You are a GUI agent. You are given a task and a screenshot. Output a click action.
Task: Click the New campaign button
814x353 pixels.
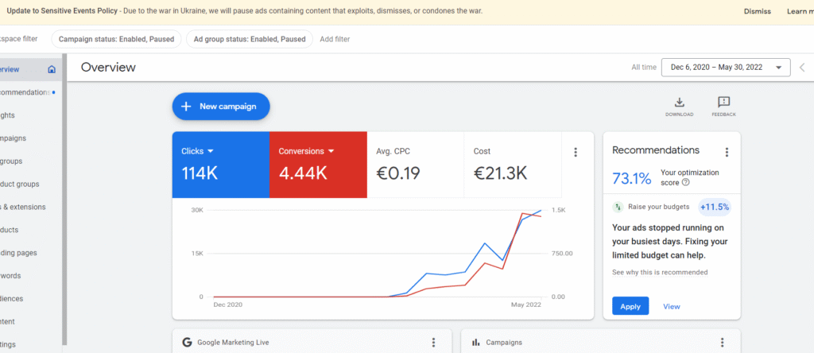[x=221, y=107]
